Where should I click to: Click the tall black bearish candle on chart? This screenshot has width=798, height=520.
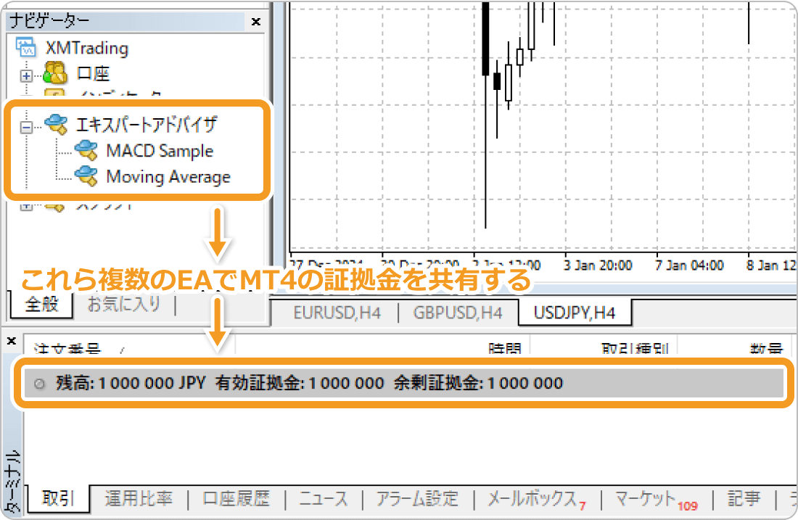[x=485, y=38]
